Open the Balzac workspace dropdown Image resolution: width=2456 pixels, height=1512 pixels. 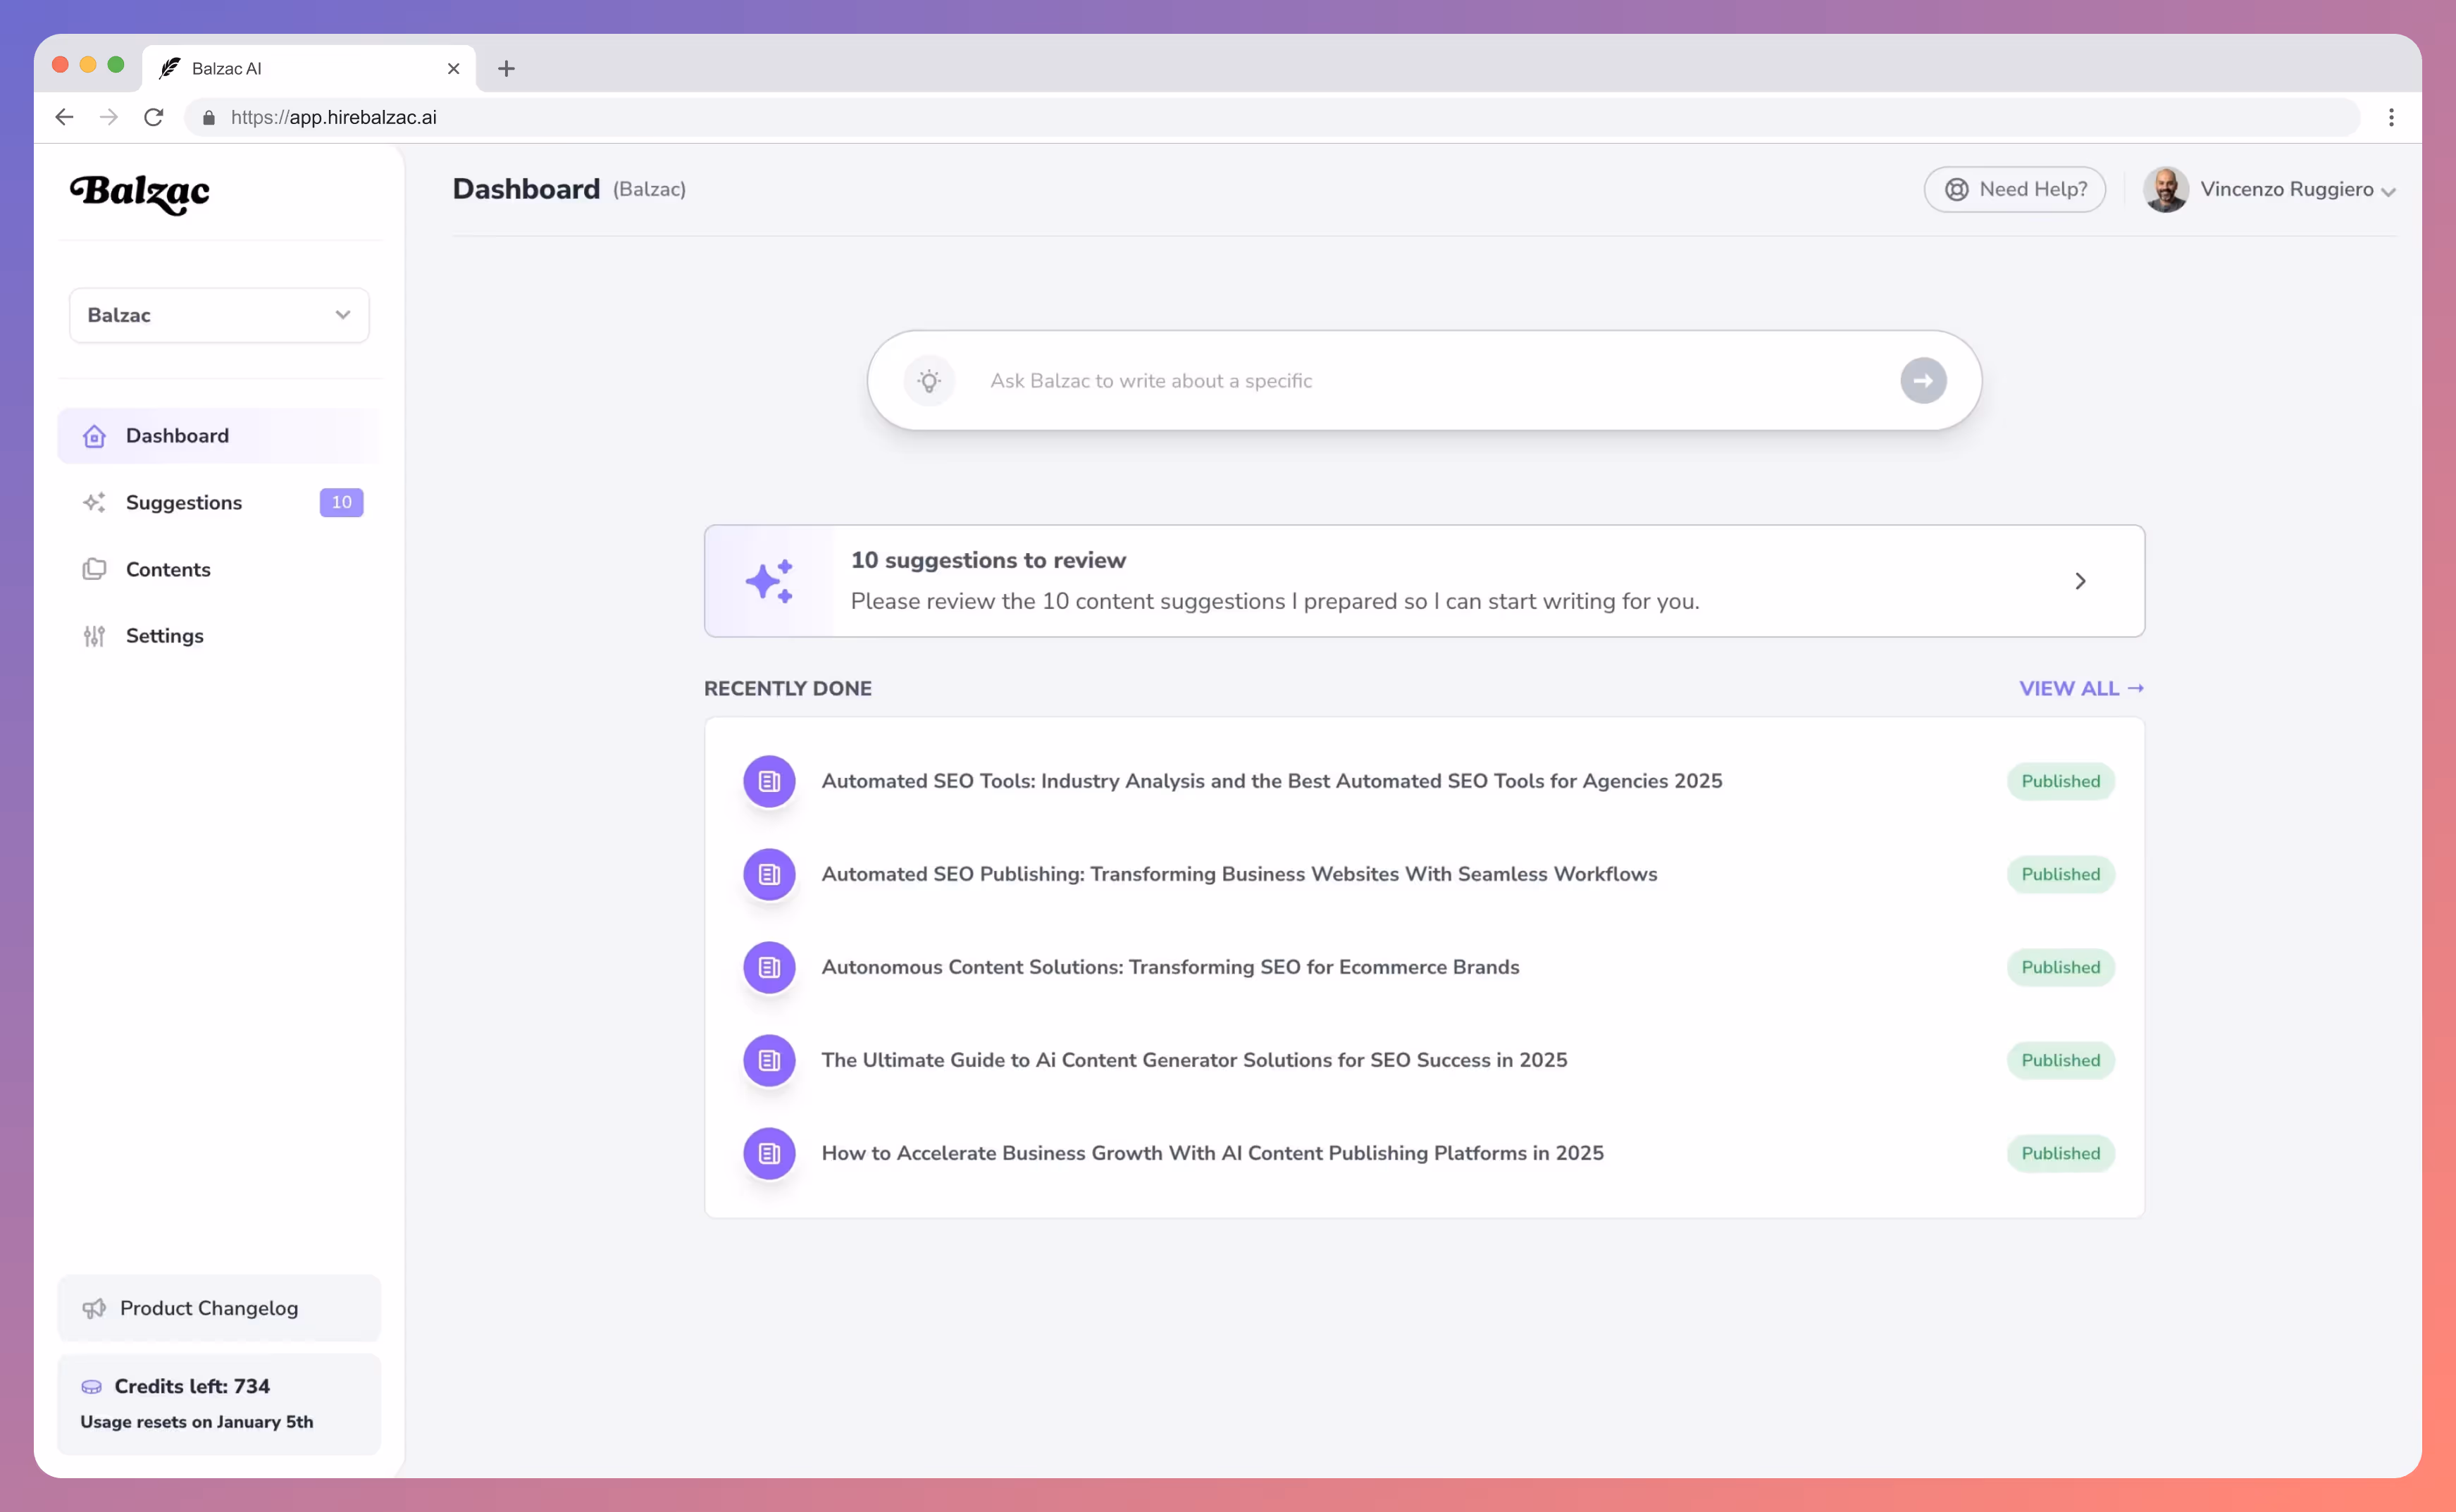click(219, 315)
